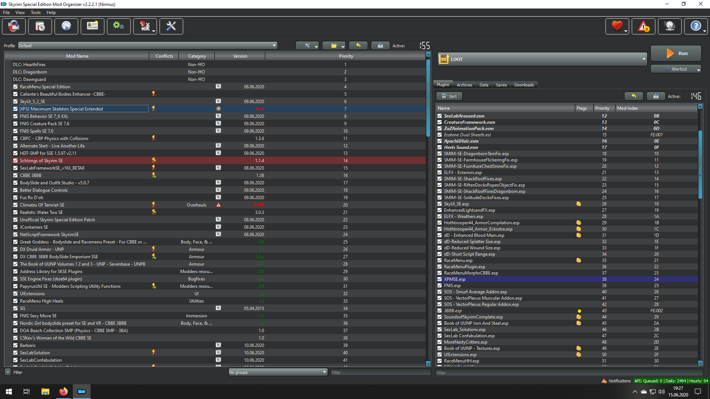
Task: Click the Filter input field in plugins
Action: (x=568, y=372)
